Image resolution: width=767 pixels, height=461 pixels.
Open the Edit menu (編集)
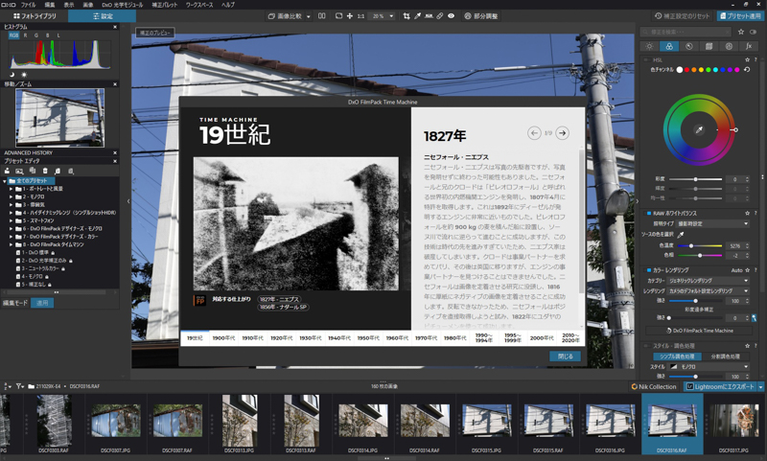(x=50, y=5)
